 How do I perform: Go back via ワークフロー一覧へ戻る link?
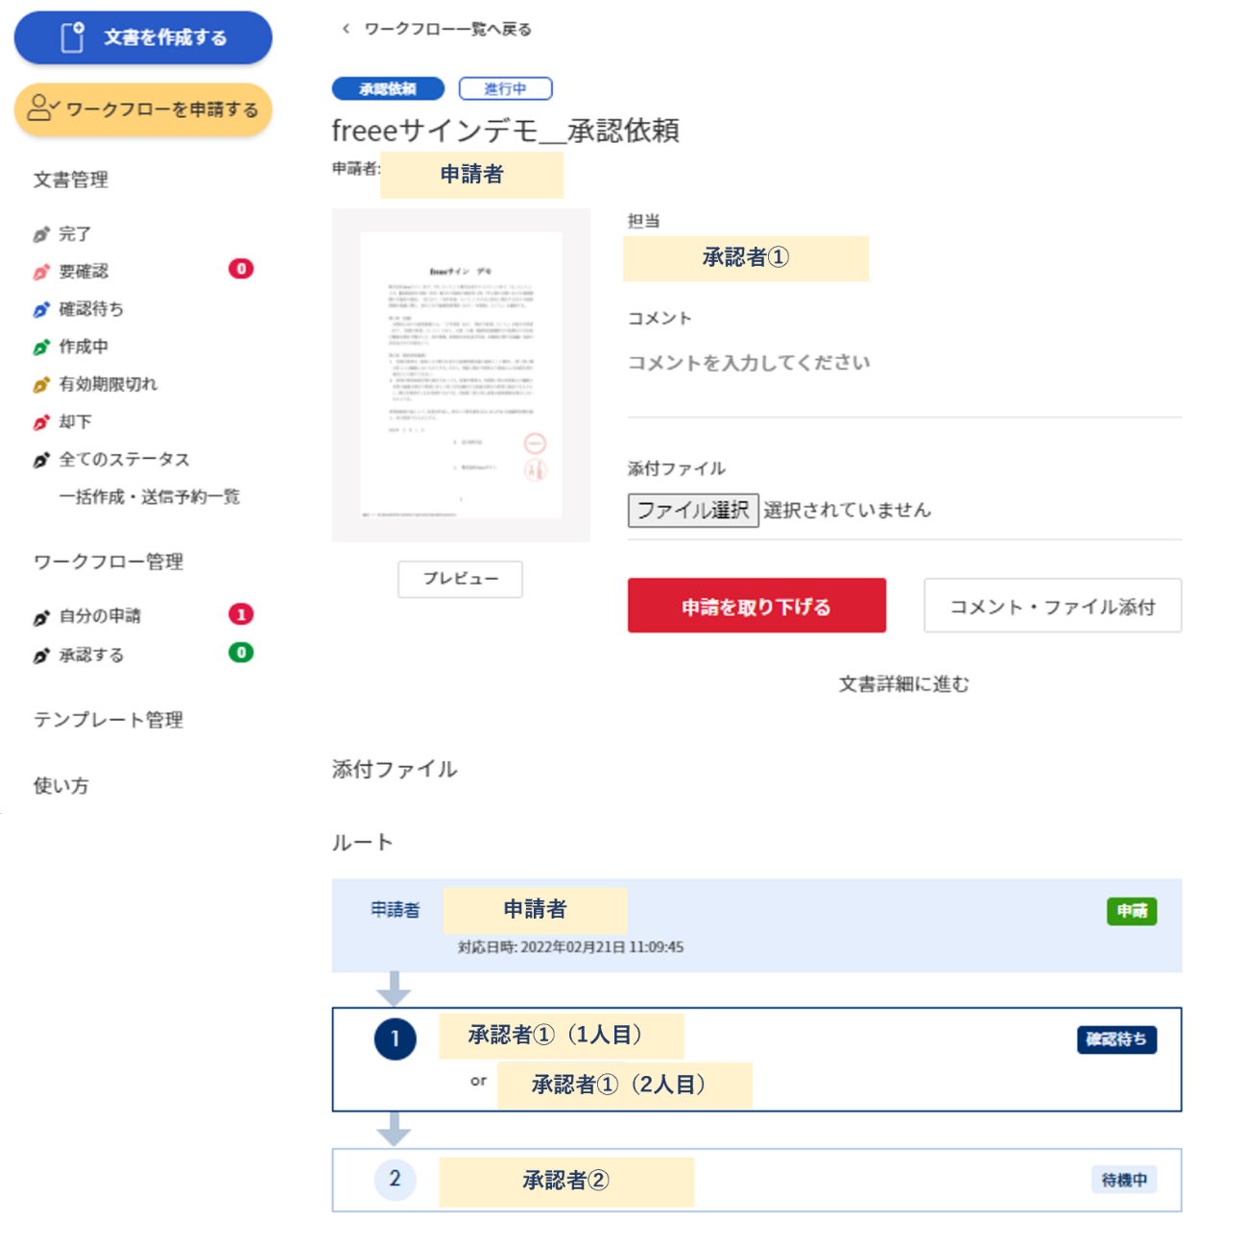(447, 29)
